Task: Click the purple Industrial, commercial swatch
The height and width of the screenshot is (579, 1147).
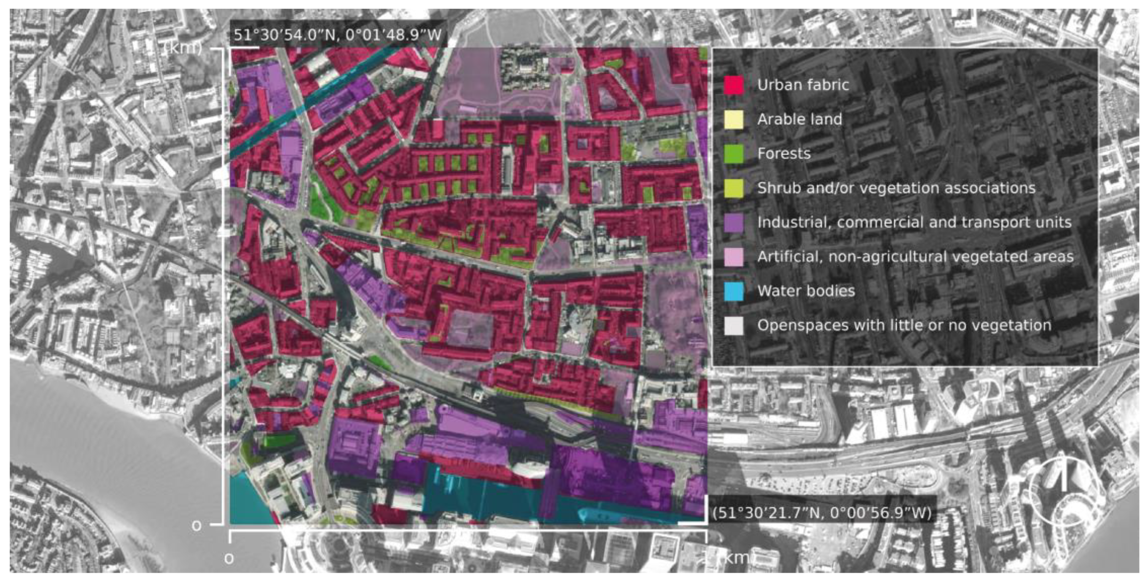Action: pos(733,223)
